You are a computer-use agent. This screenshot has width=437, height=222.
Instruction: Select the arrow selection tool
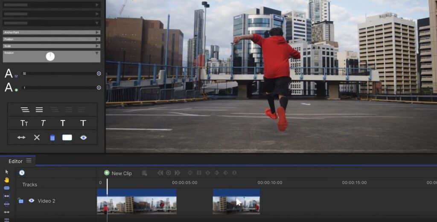[6, 172]
